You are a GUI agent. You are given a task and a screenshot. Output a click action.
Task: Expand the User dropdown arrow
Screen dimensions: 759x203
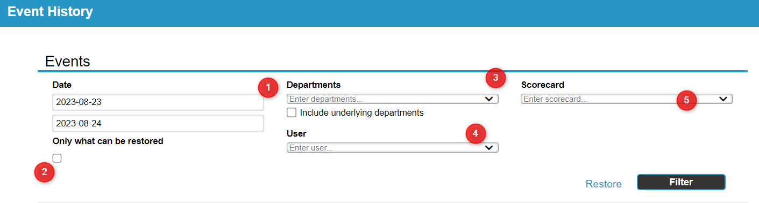[489, 148]
